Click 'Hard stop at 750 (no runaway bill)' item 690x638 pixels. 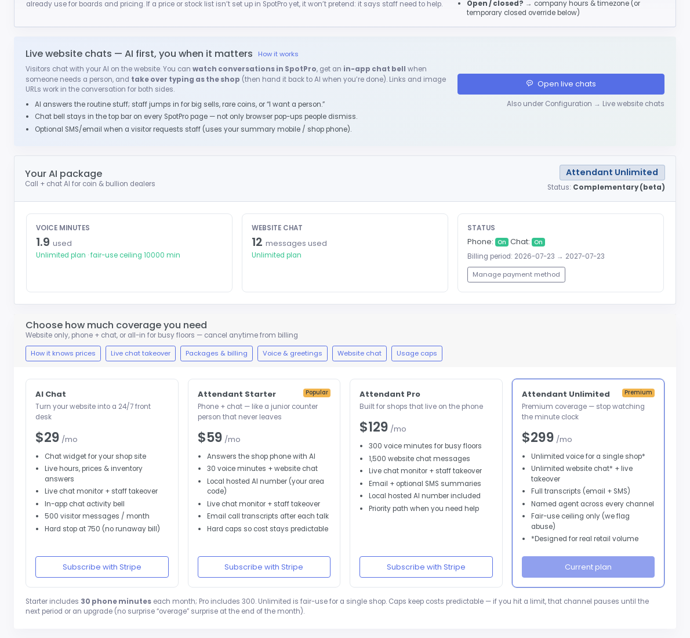(102, 529)
